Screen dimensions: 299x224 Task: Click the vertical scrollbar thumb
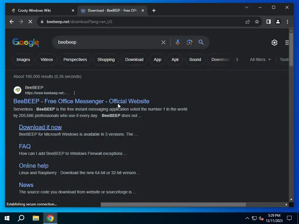coord(291,50)
